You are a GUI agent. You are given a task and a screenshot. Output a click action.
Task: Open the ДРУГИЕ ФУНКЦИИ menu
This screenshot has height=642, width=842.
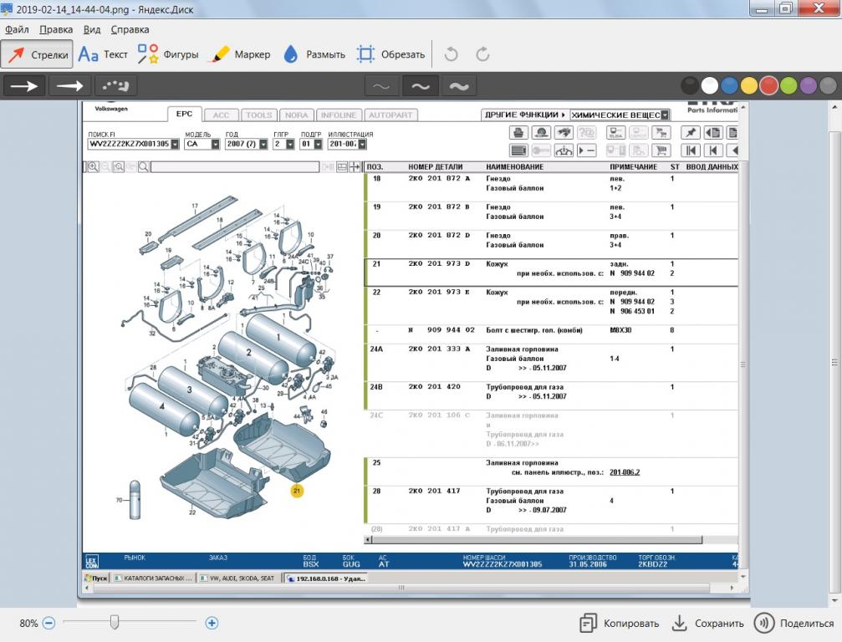tap(524, 115)
